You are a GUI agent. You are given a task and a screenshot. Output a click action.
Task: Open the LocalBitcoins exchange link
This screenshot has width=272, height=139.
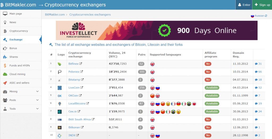pyautogui.click(x=77, y=103)
